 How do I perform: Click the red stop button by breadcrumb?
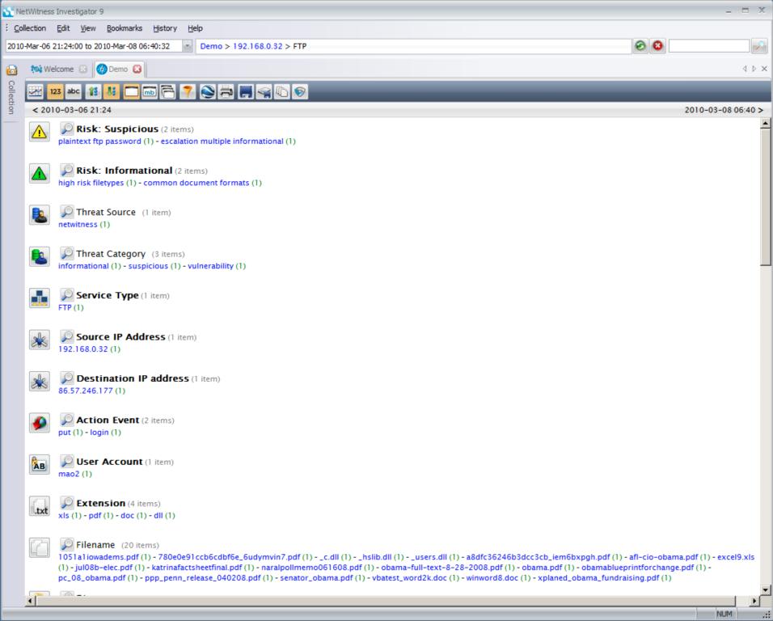(x=657, y=46)
